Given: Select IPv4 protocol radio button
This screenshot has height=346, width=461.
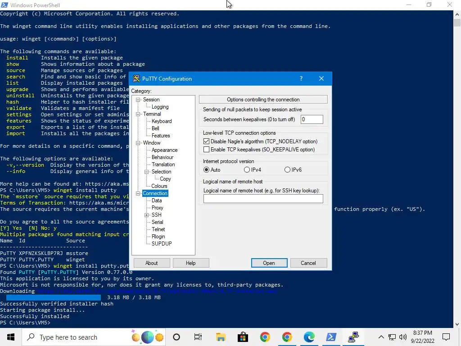Looking at the screenshot, I should 247,170.
